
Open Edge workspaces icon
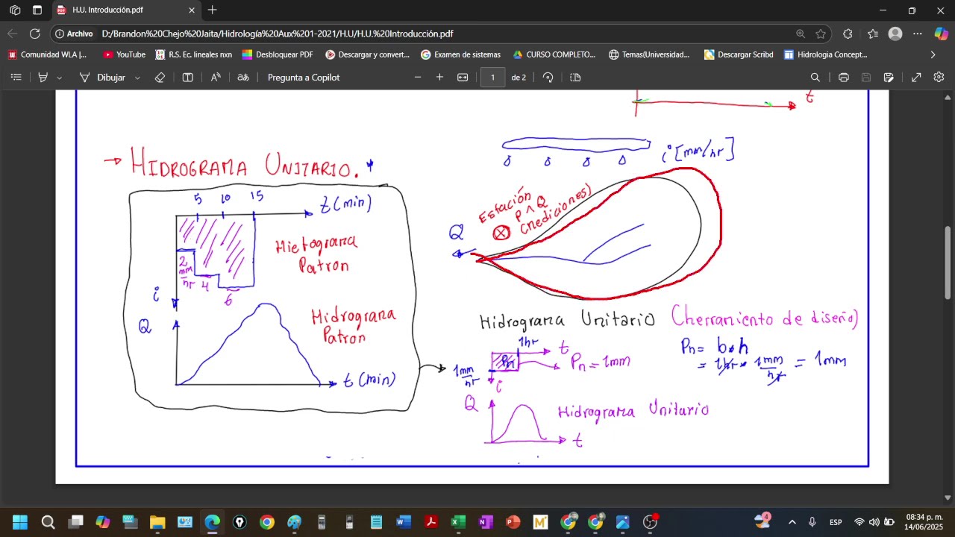15,10
